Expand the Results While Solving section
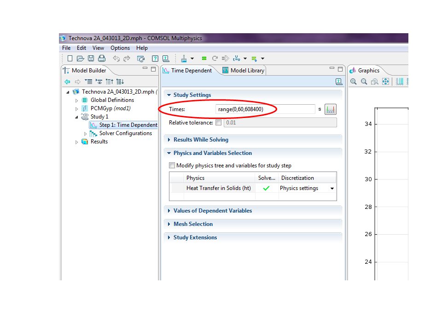This screenshot has height=332, width=442. pyautogui.click(x=200, y=140)
